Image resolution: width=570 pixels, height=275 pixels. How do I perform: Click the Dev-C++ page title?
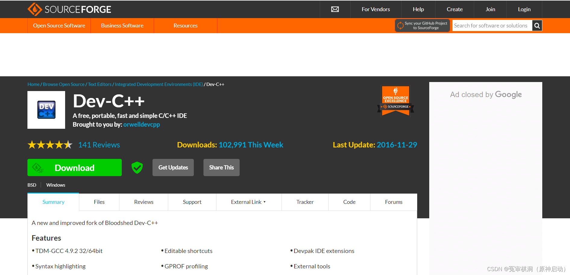(109, 101)
